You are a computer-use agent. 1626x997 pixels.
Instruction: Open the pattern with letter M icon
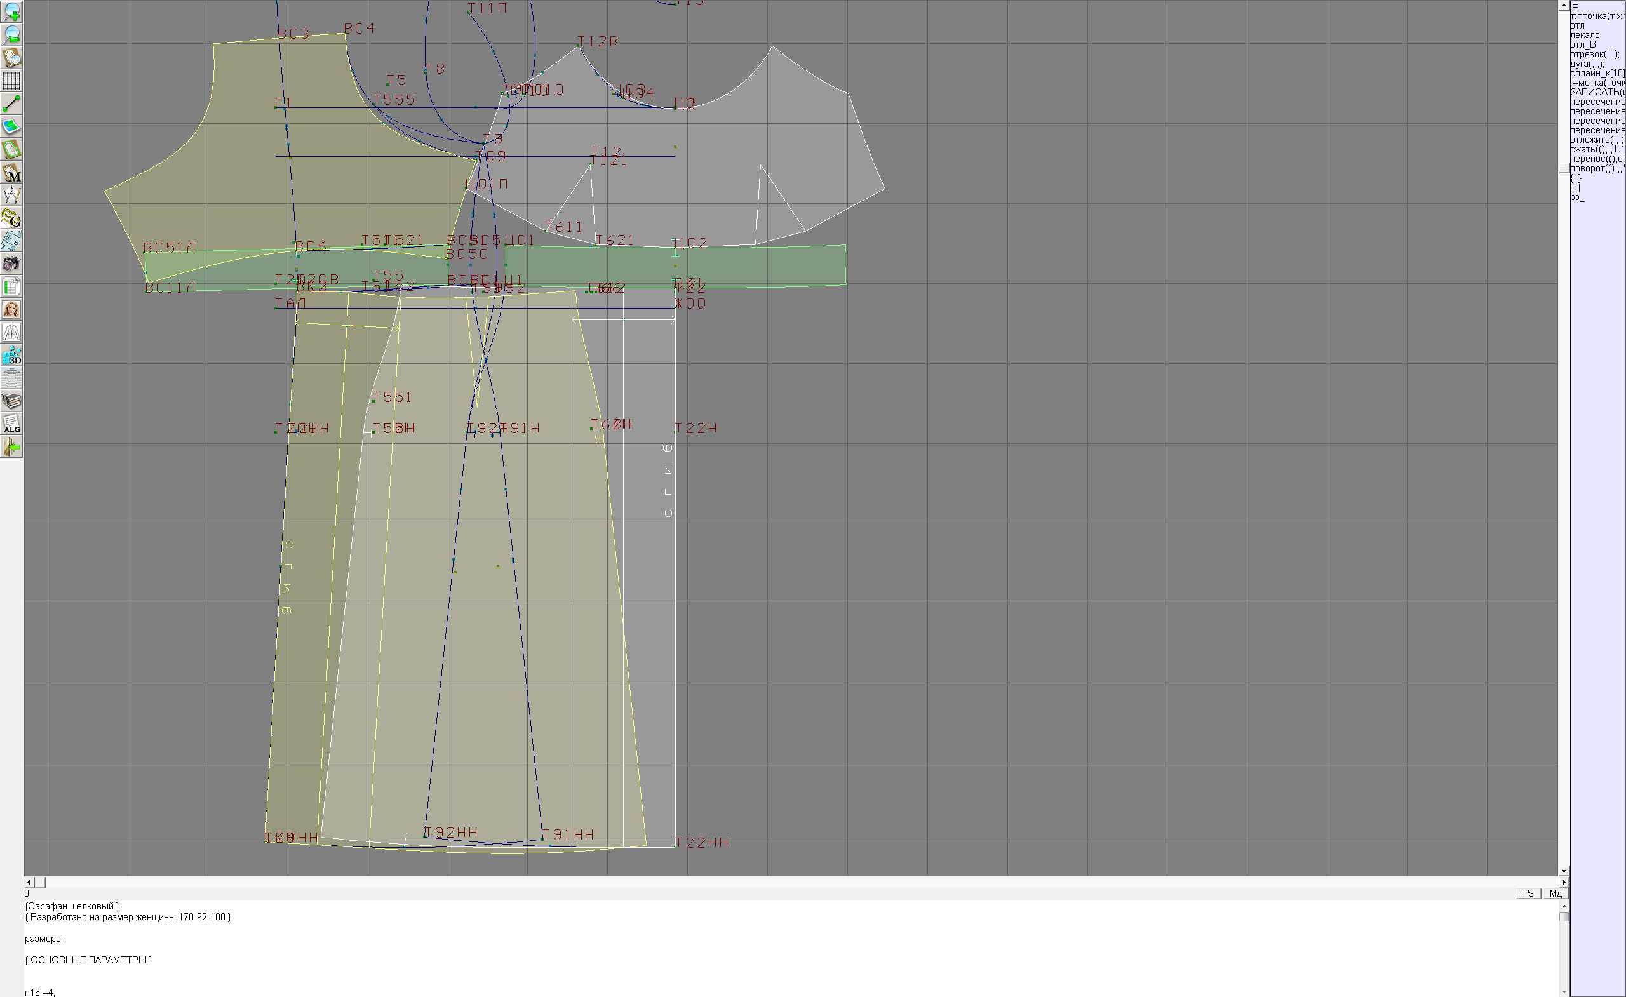[11, 173]
